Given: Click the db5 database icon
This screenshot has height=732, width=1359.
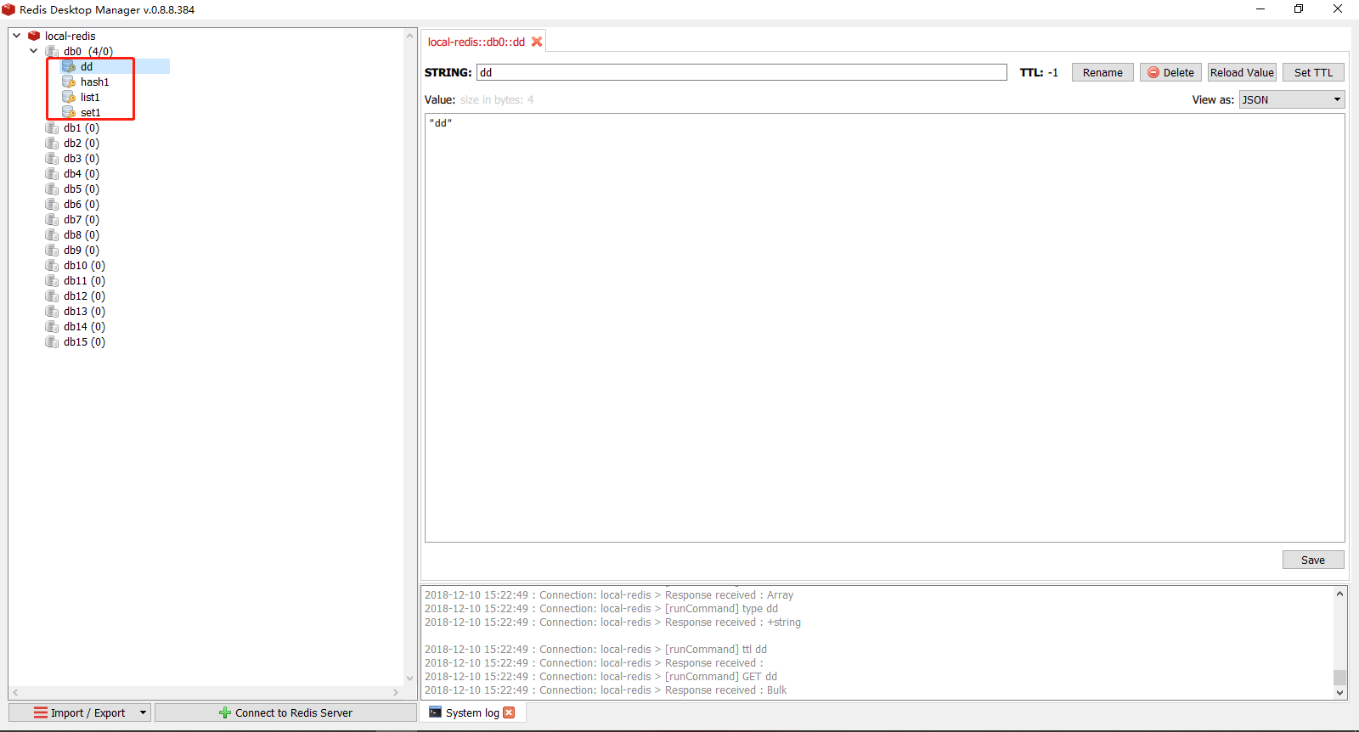Looking at the screenshot, I should [52, 189].
